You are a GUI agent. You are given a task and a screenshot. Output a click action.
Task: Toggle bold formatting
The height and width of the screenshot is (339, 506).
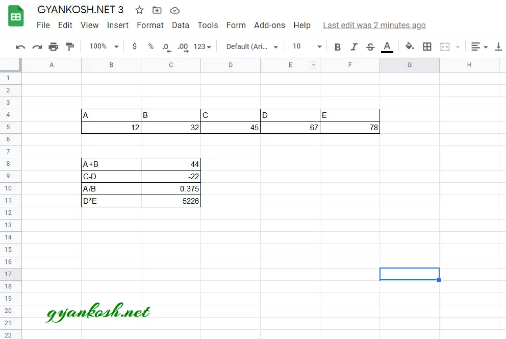point(338,47)
